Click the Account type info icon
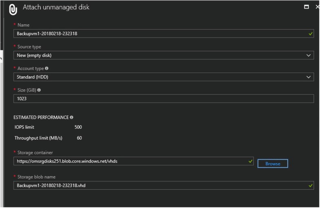The image size is (320, 208). [x=47, y=69]
